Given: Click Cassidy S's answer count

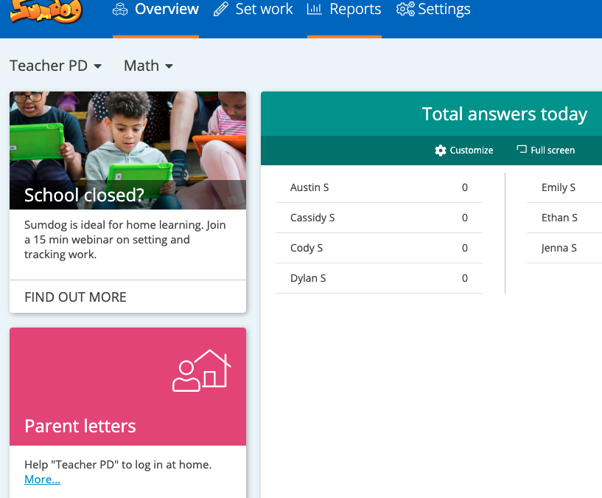Looking at the screenshot, I should tap(464, 218).
